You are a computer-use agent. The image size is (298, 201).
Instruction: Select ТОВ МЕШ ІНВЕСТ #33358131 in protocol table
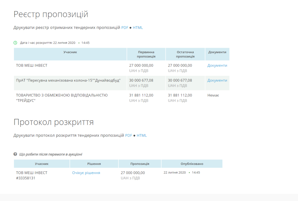31,175
